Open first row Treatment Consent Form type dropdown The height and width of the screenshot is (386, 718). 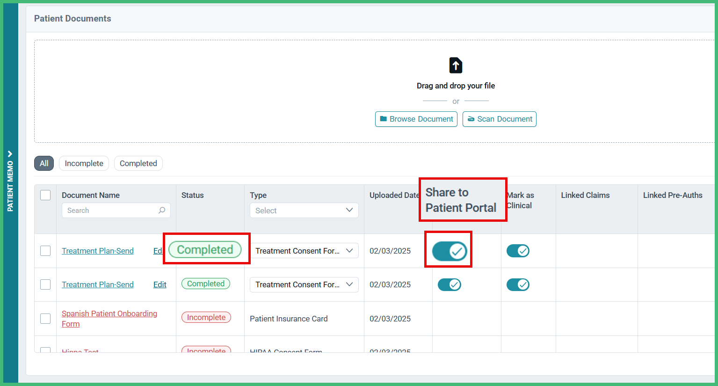pyautogui.click(x=304, y=251)
